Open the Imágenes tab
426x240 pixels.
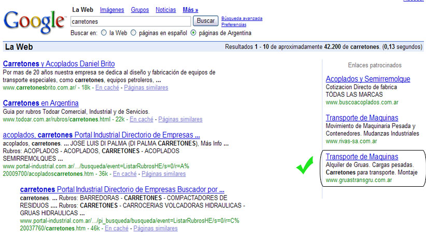(112, 10)
